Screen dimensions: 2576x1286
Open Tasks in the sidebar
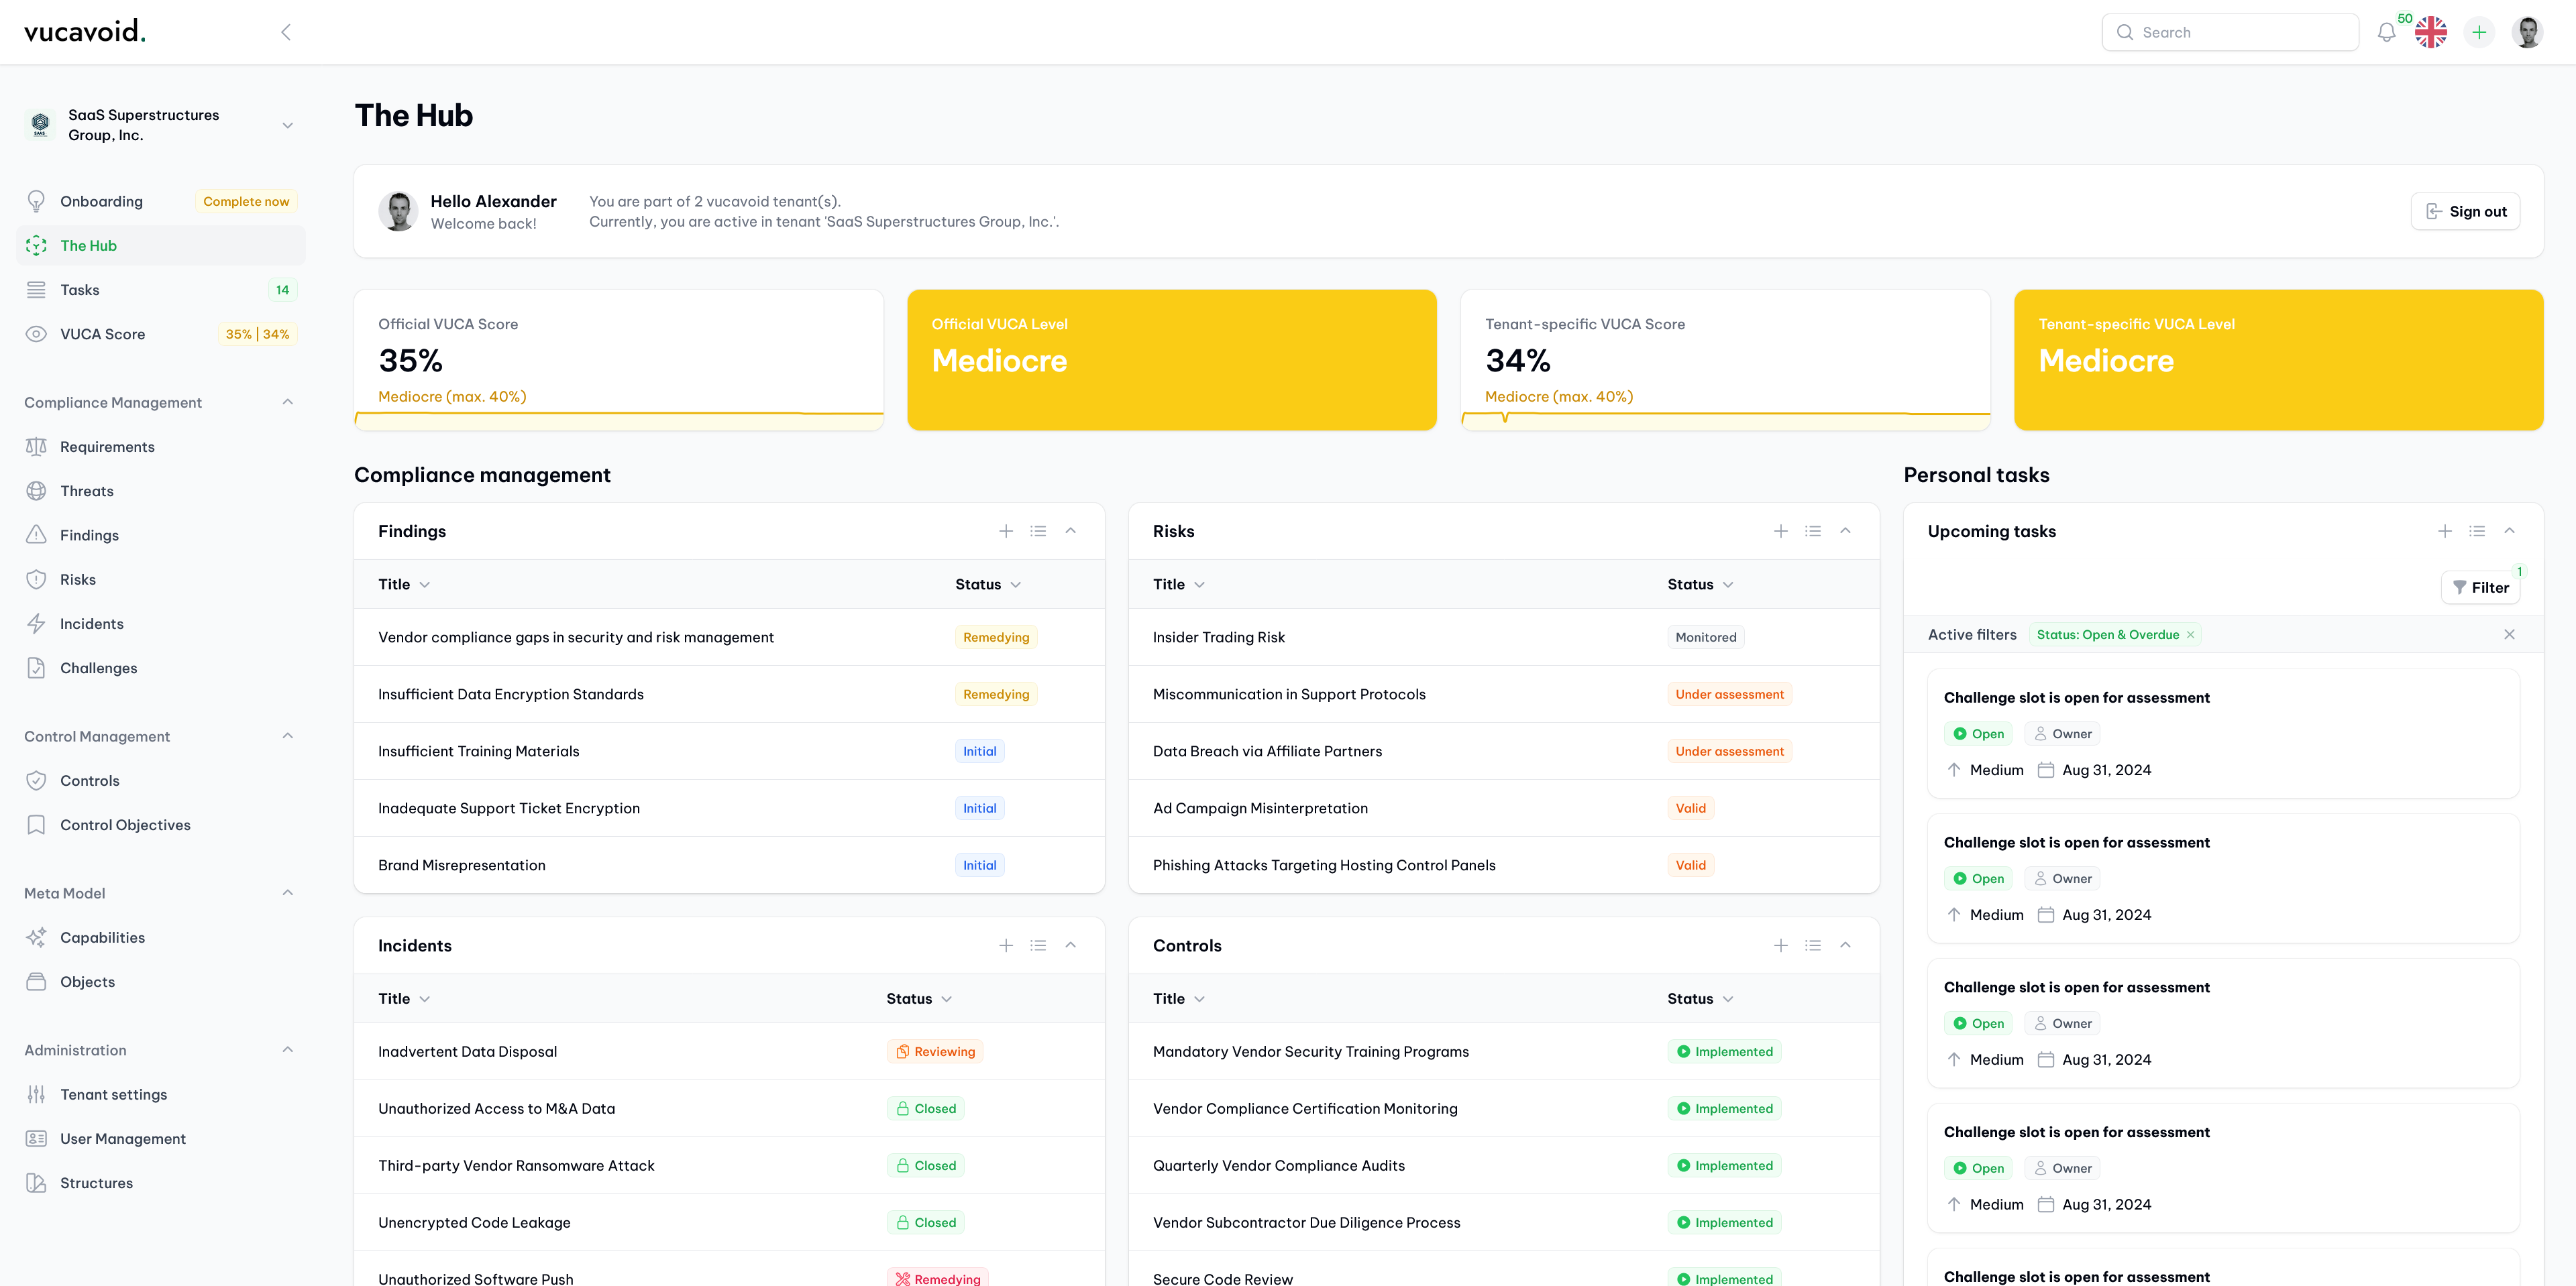pyautogui.click(x=80, y=290)
